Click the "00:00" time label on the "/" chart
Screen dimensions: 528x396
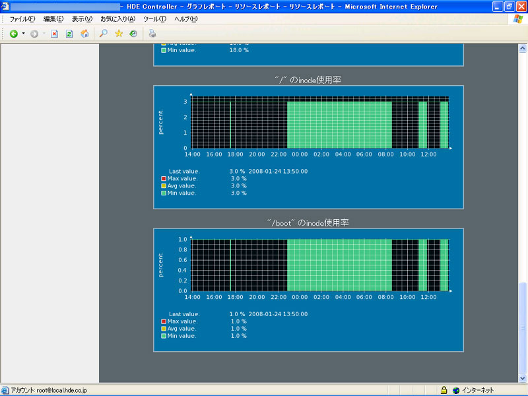[300, 154]
